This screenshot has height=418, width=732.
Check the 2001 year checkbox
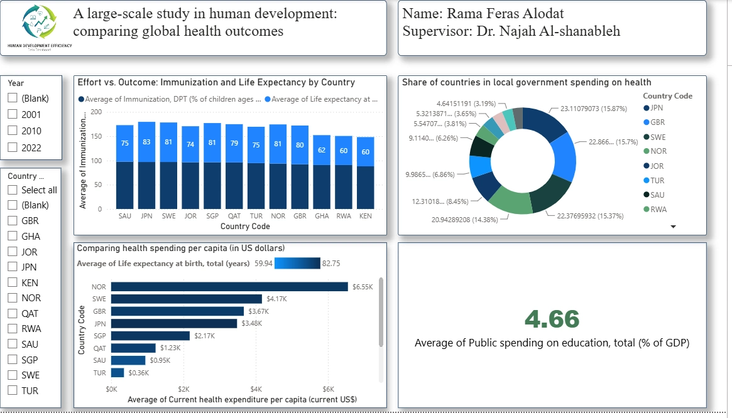[x=13, y=114]
